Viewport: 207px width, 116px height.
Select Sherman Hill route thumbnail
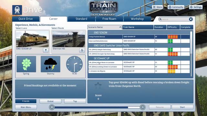[x=69, y=39]
